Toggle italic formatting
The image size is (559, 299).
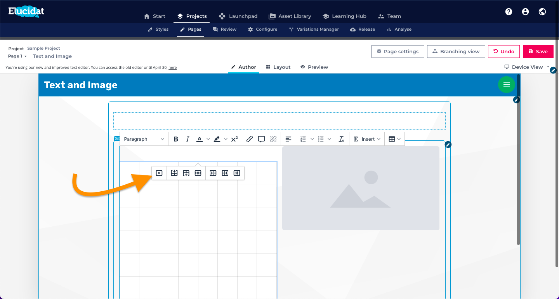point(188,139)
